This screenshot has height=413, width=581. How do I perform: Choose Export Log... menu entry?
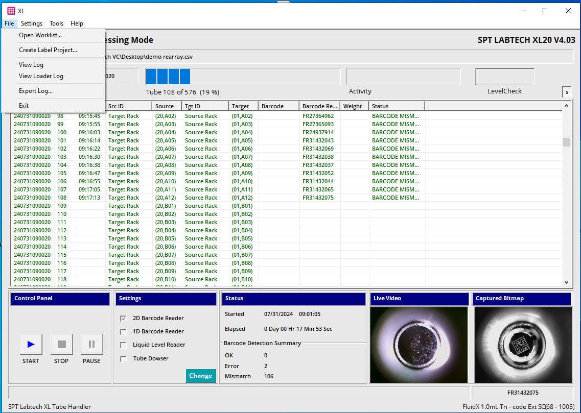(x=36, y=91)
